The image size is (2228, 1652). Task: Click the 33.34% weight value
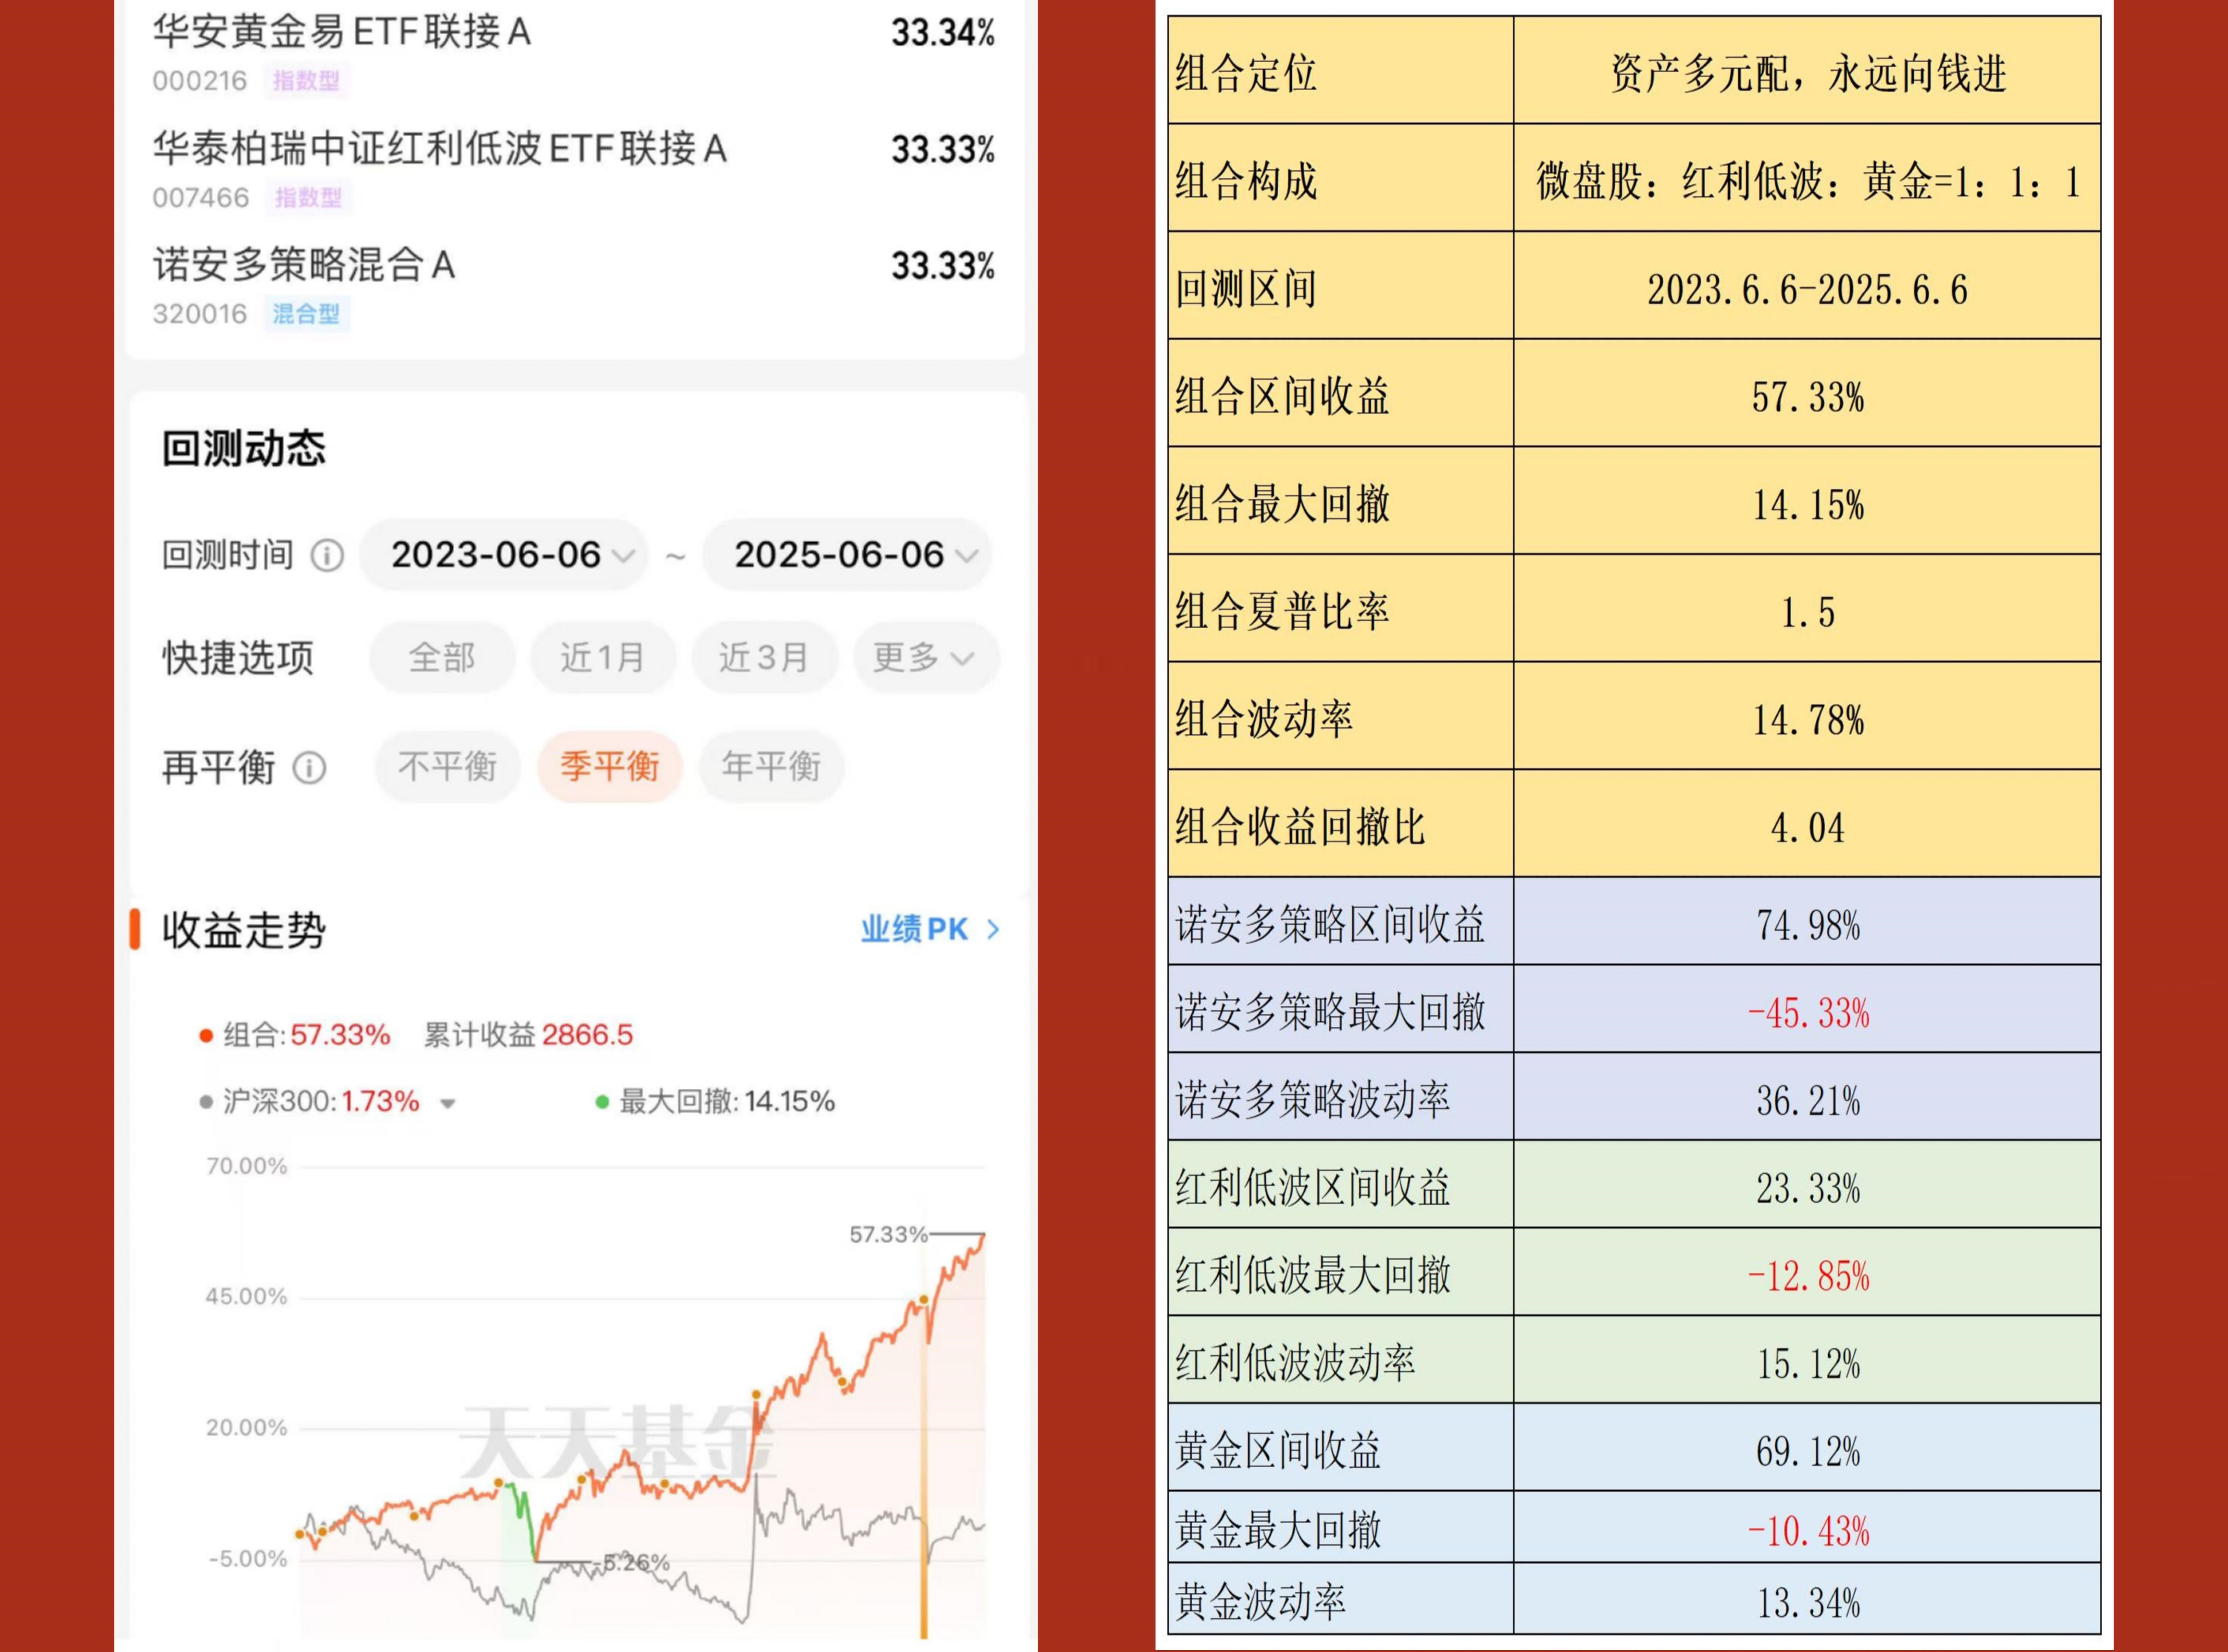pyautogui.click(x=943, y=33)
